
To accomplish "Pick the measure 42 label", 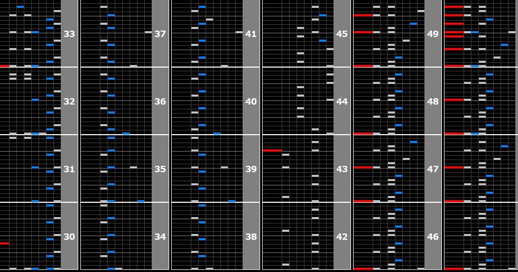I will (x=342, y=237).
